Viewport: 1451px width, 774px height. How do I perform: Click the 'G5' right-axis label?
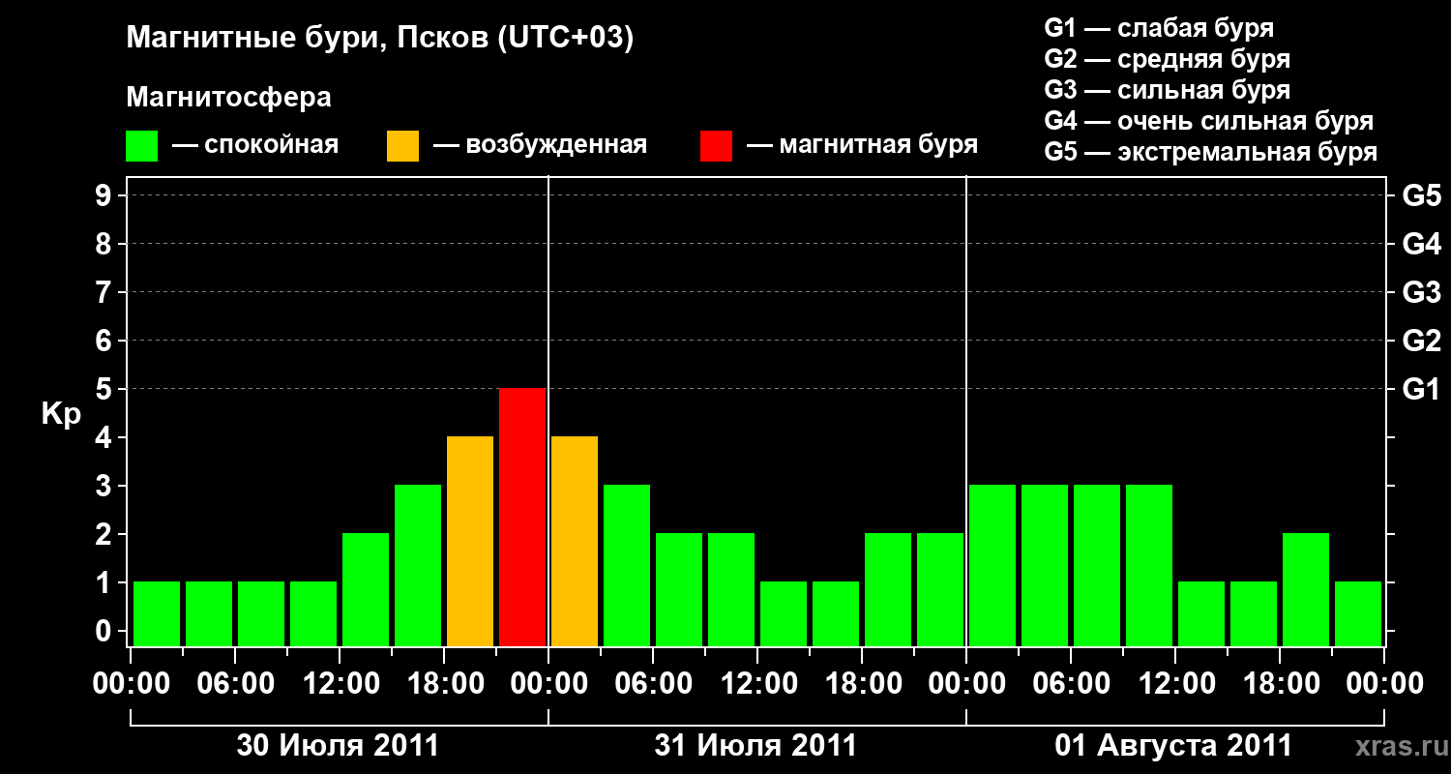point(1422,195)
